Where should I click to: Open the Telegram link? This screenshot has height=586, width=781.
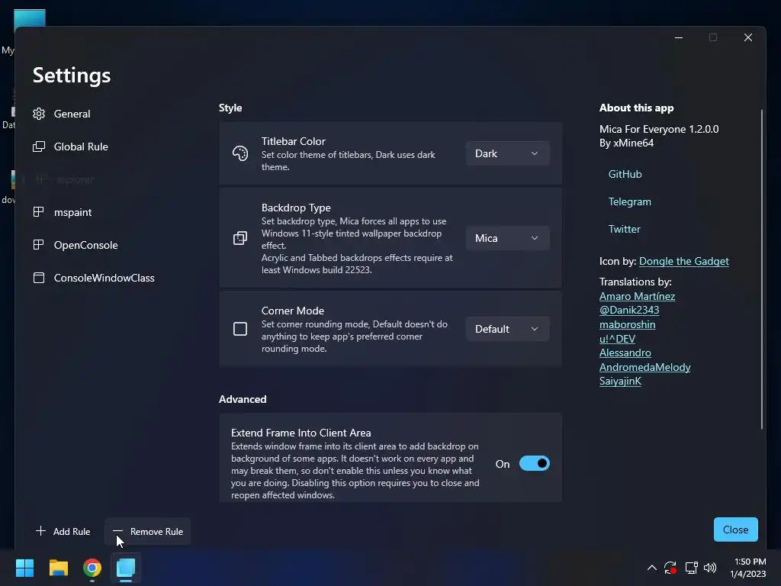tap(629, 201)
